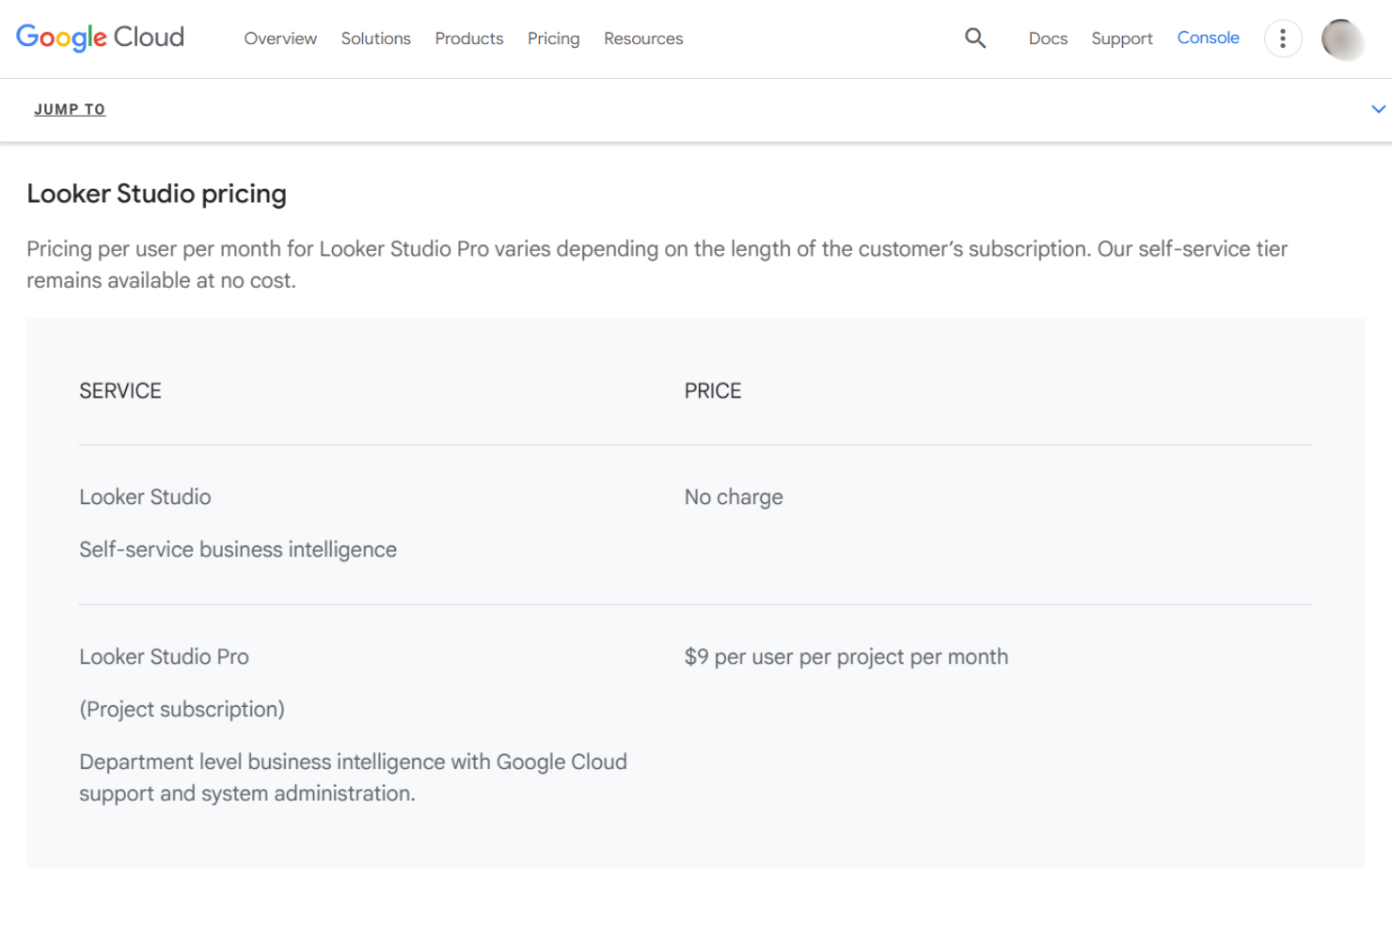Click the 'Looker Studio Pro' service name
Screen dimensions: 1392x928
click(x=164, y=657)
